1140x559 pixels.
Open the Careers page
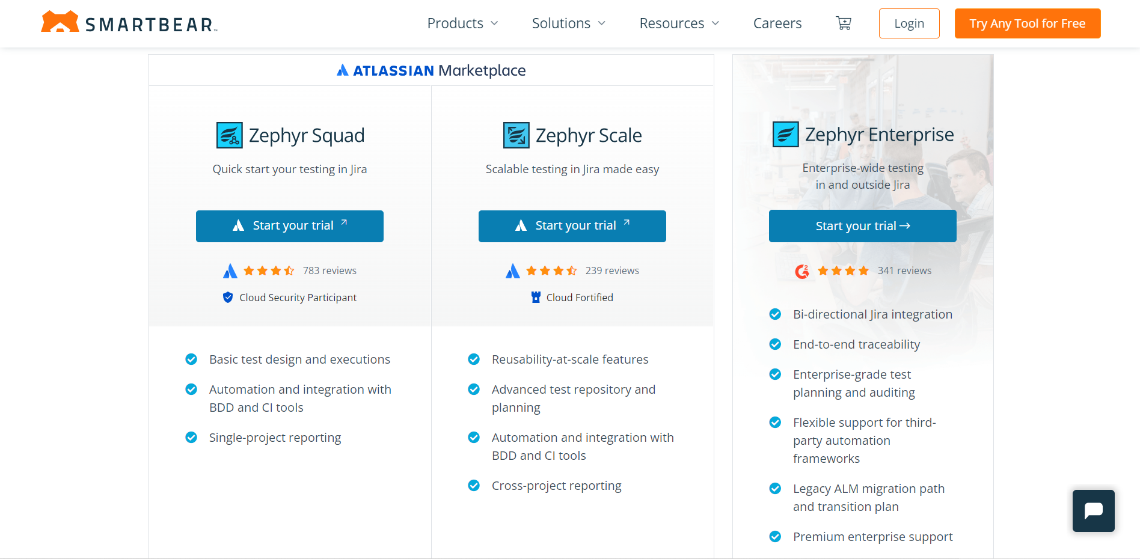coord(777,23)
